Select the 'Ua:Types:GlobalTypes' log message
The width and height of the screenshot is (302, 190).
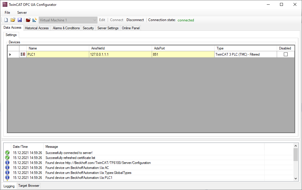coord(88,173)
